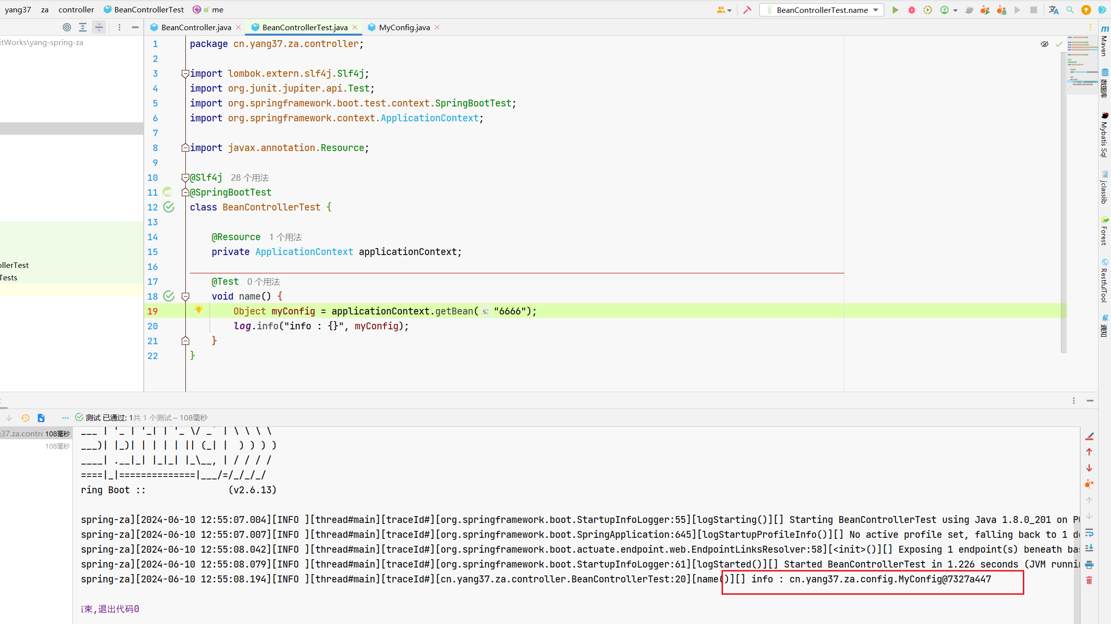Jump up the stack trace red arrow

(x=1089, y=452)
